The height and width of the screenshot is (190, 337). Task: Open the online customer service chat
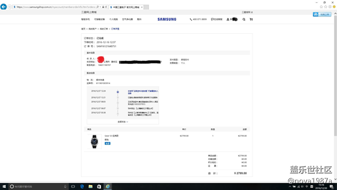pos(217,19)
